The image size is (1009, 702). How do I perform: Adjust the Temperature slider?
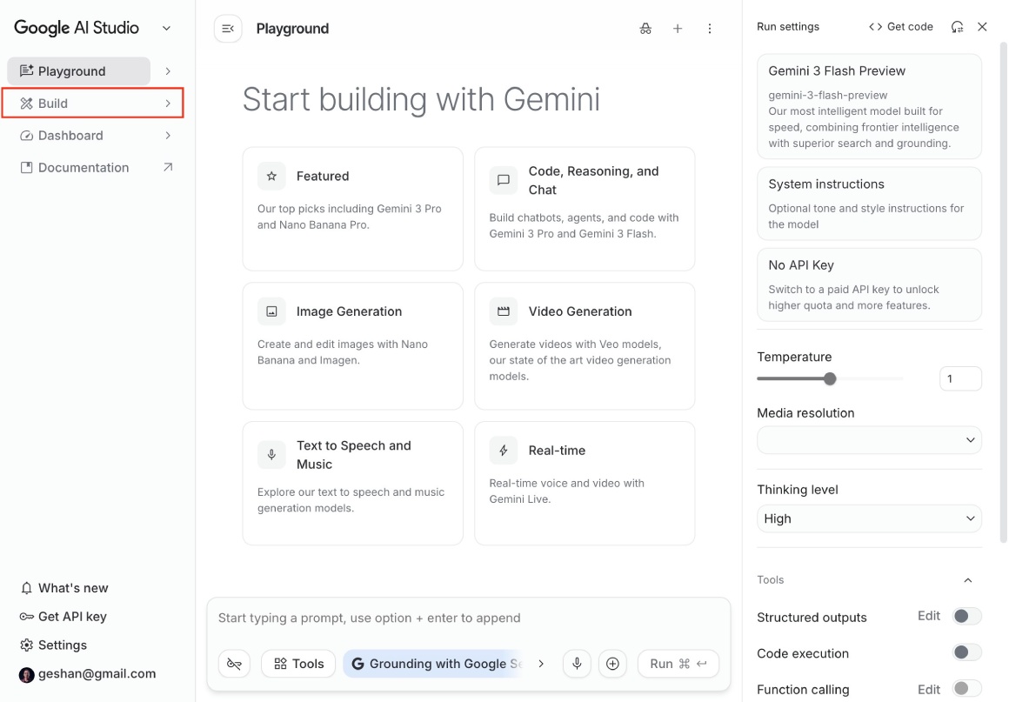[830, 378]
